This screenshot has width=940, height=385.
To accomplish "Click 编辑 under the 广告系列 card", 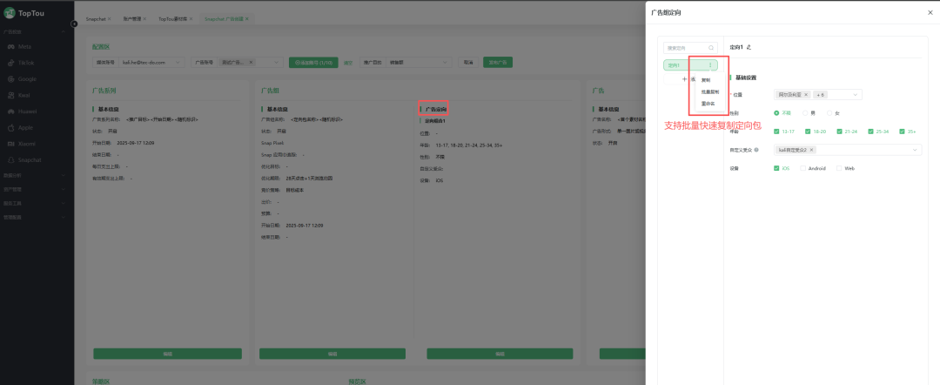I will click(167, 354).
